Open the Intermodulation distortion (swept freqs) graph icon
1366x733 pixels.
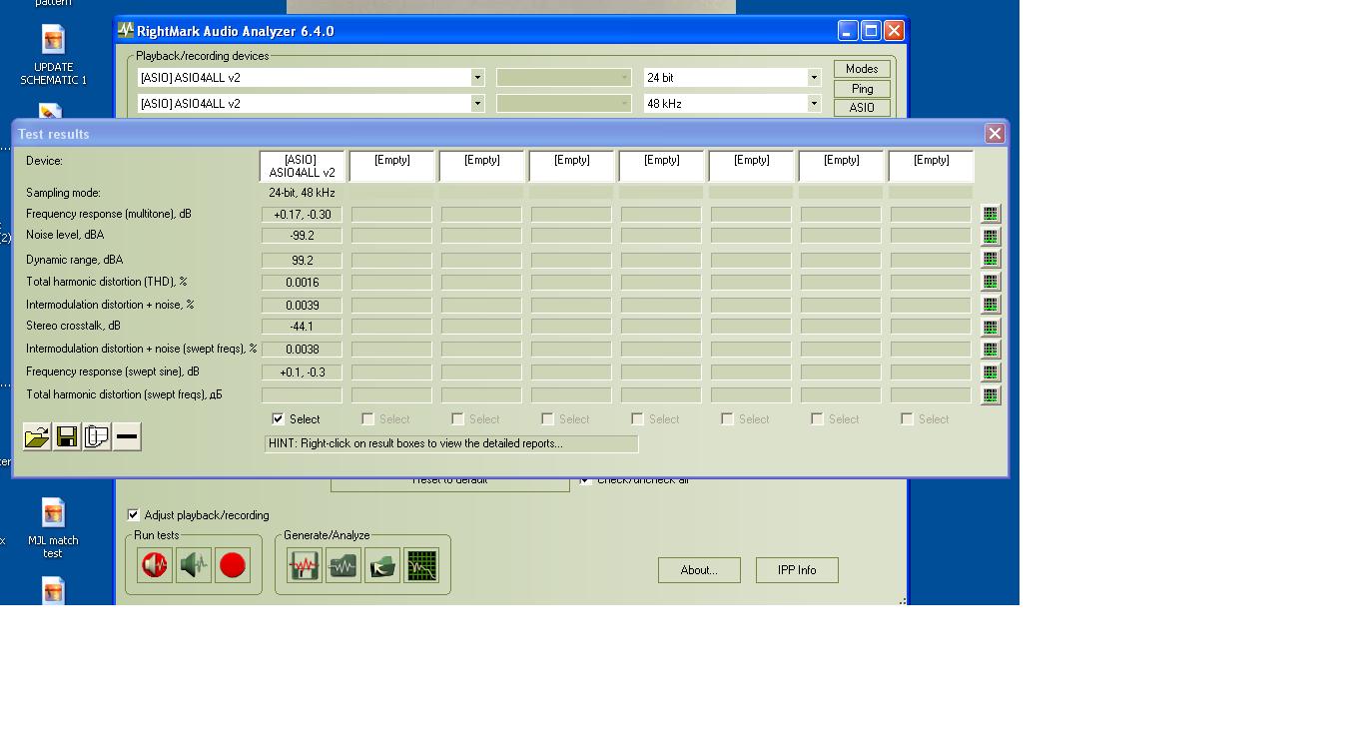[991, 350]
